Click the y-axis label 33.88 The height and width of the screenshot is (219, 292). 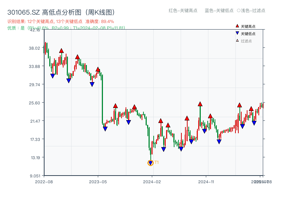point(34,66)
